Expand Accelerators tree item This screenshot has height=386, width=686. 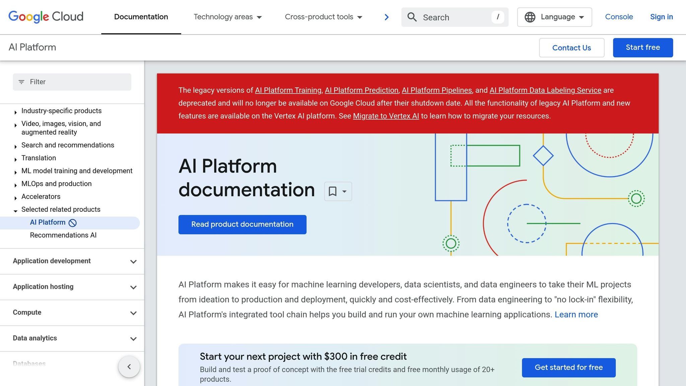tap(15, 198)
